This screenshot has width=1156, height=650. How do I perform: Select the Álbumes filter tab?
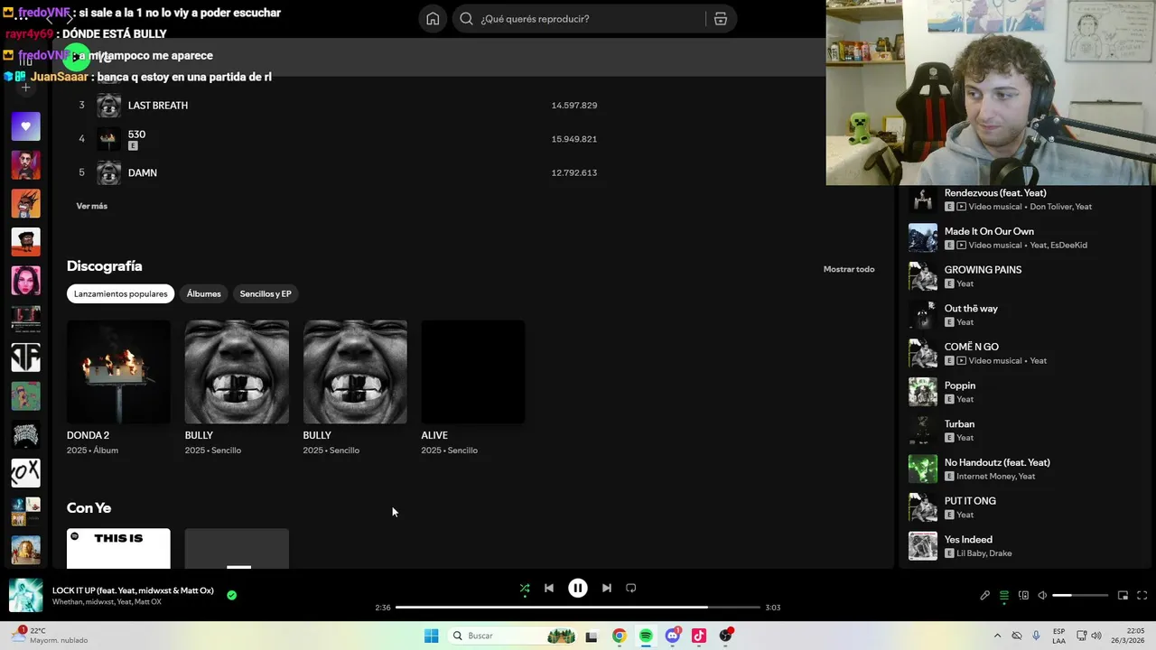tap(203, 293)
